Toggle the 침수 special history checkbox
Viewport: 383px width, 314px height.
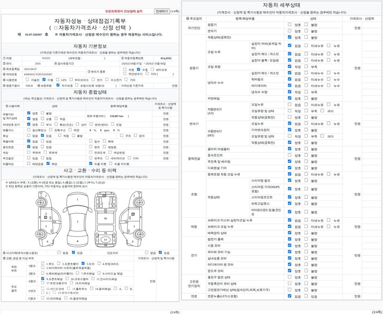tap(91, 141)
